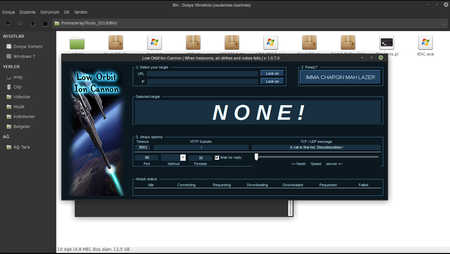Go back with the file manager back arrow
This screenshot has height=254, width=450.
click(8, 23)
